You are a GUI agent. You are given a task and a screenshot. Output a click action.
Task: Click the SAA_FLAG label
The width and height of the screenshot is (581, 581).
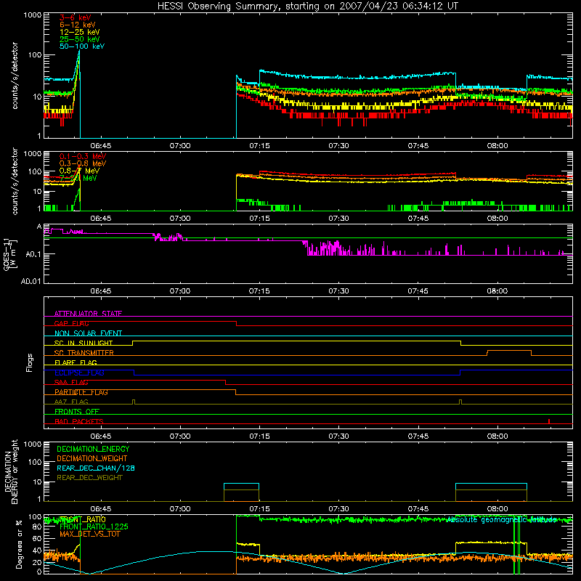tap(71, 382)
